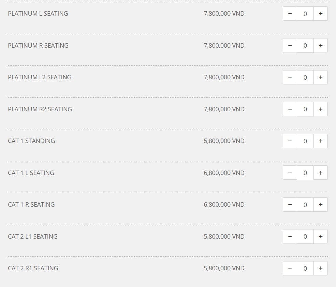Image resolution: width=336 pixels, height=287 pixels.
Task: Click minus for CAT 1 L Seating
Action: [x=290, y=173]
